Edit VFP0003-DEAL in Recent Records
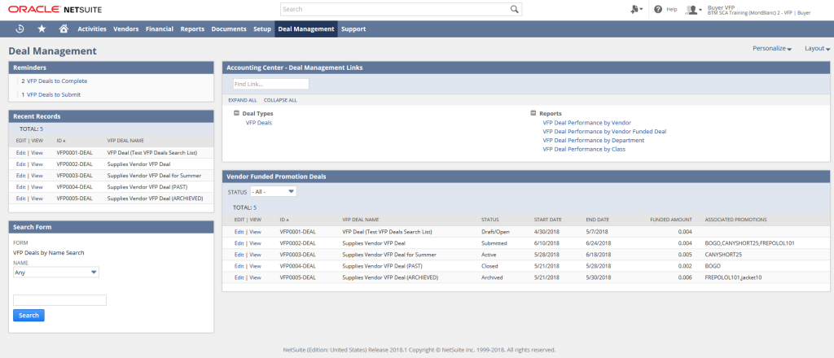 pyautogui.click(x=20, y=175)
